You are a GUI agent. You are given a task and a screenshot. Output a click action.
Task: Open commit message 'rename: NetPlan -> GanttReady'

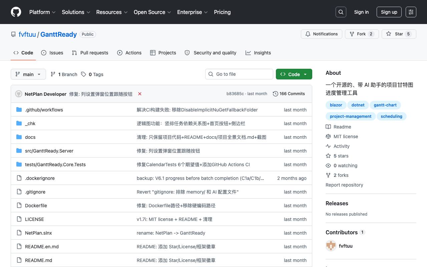tap(171, 233)
